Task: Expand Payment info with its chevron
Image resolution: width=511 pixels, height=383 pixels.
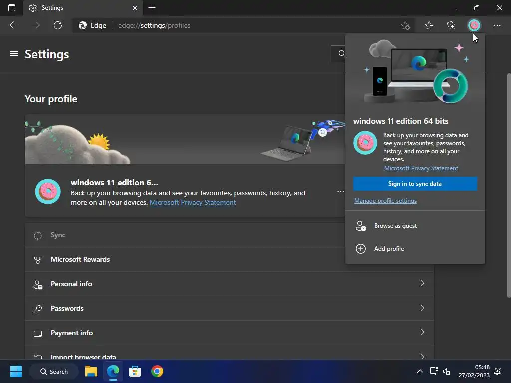Action: coord(422,332)
